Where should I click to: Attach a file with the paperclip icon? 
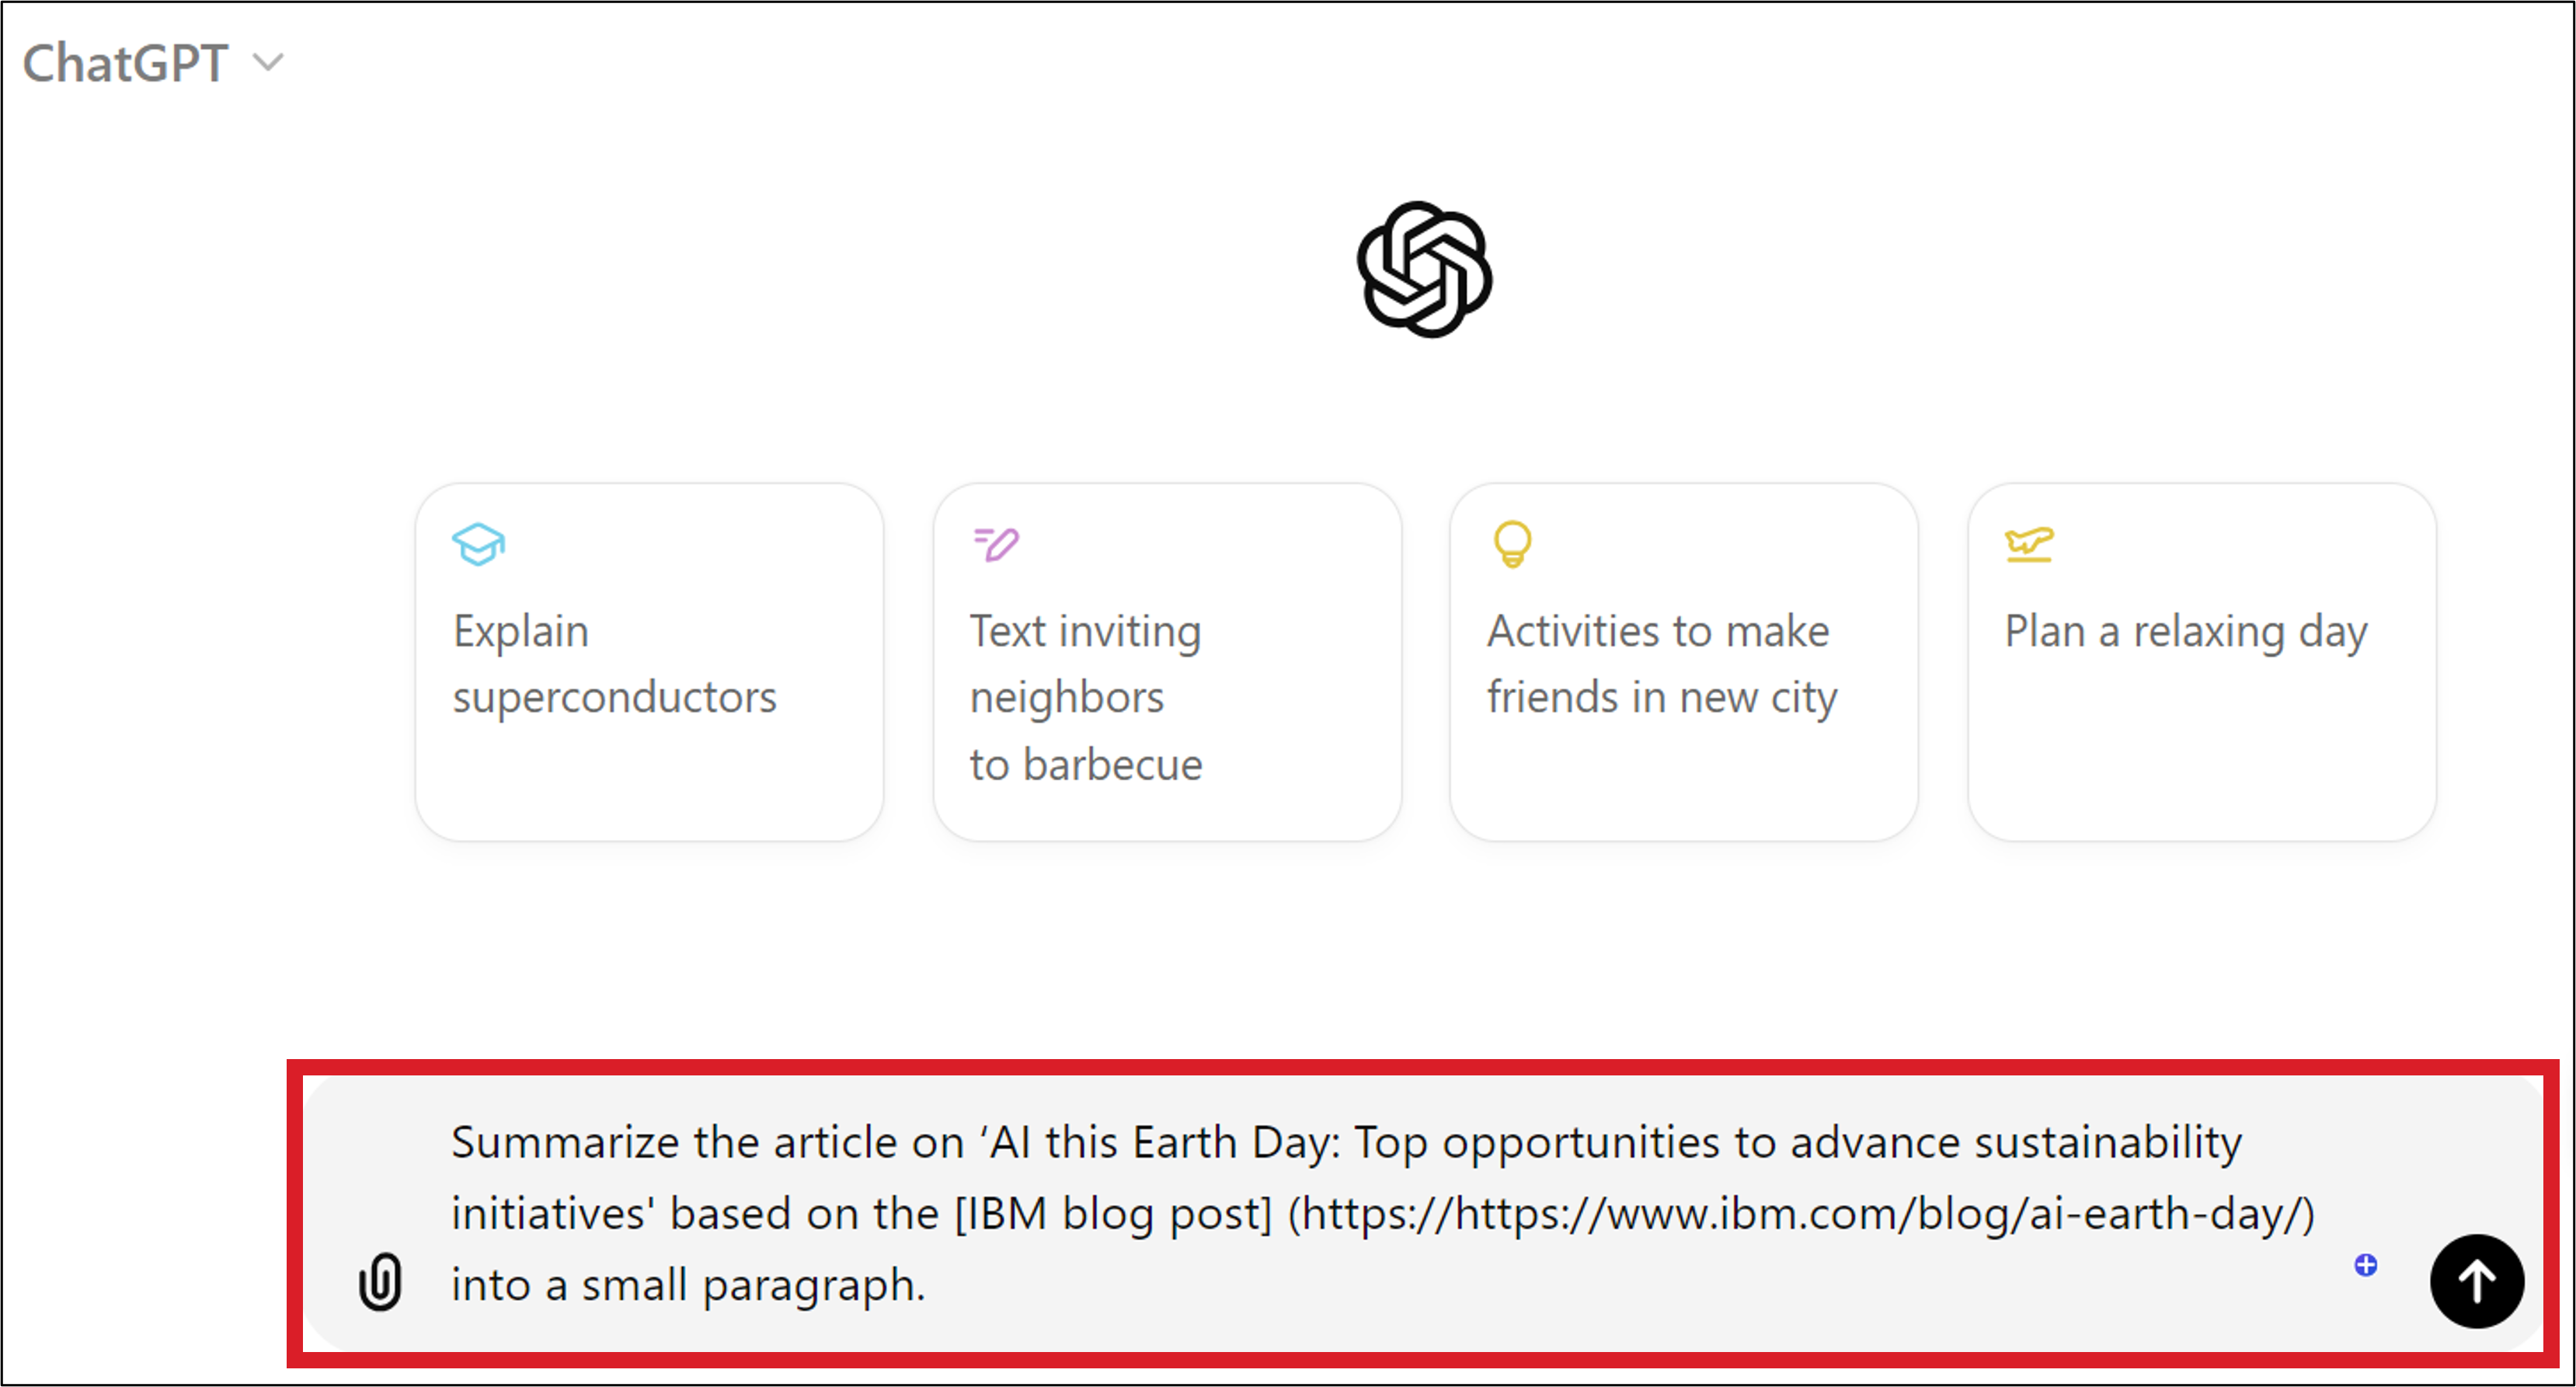pyautogui.click(x=380, y=1281)
